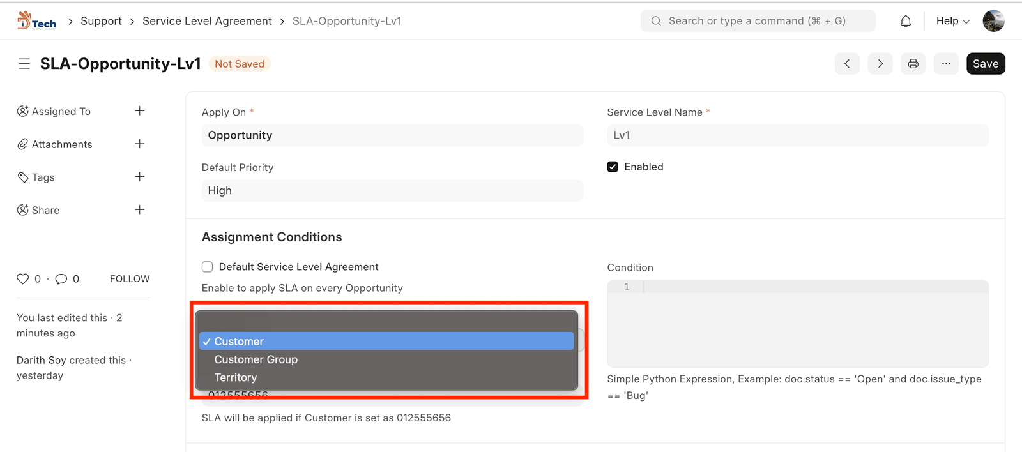Enable Default Service Level Agreement checkbox
This screenshot has height=452, width=1022.
coord(208,267)
